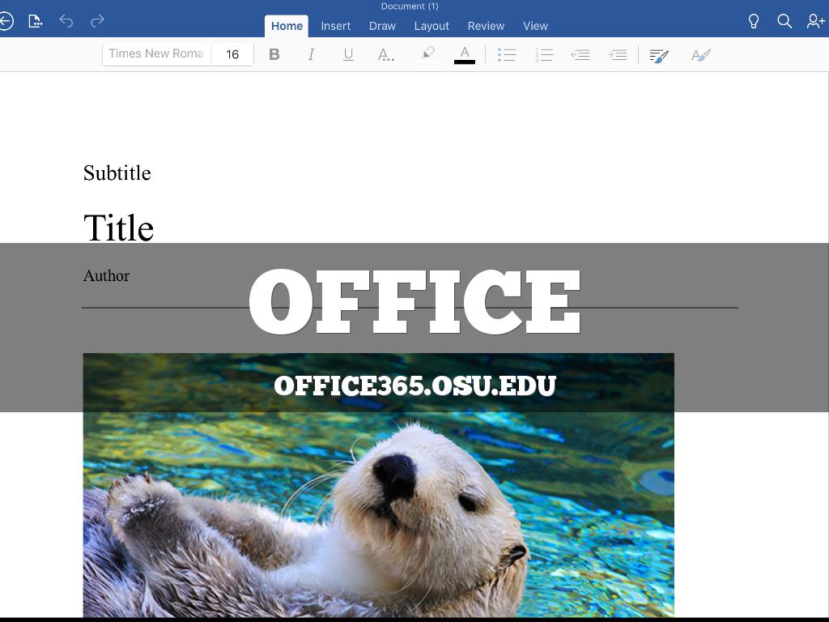Share document with add-person icon
The image size is (829, 622).
pos(815,21)
